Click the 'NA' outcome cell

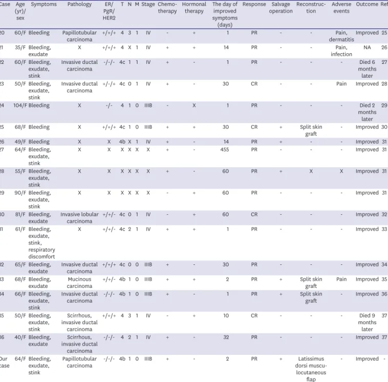click(x=367, y=48)
